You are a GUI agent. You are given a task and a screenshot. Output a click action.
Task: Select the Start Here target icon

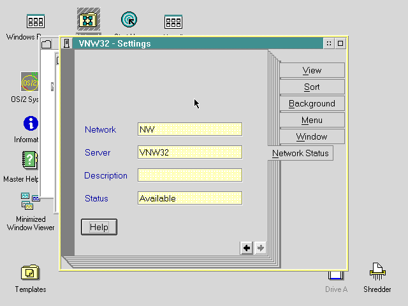(129, 20)
